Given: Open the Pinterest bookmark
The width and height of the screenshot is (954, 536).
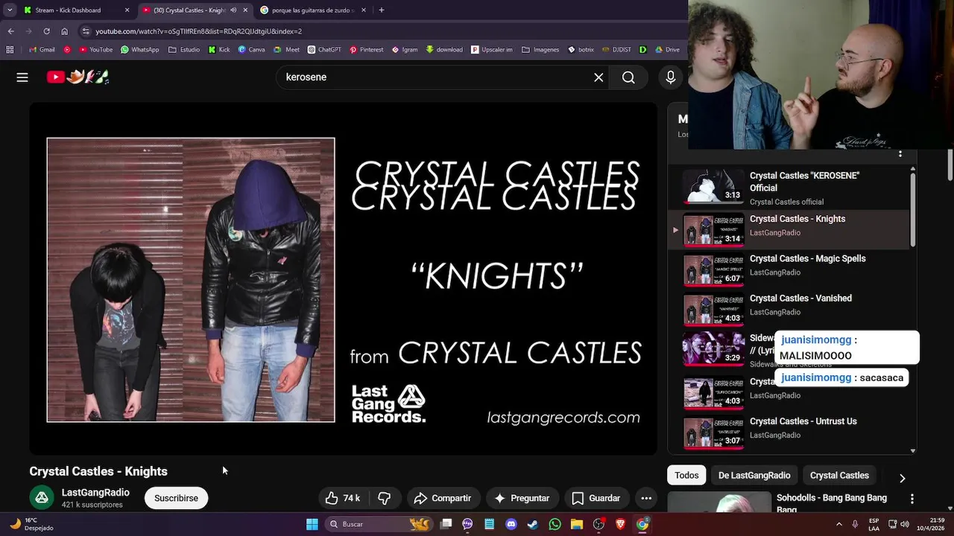Looking at the screenshot, I should (366, 50).
